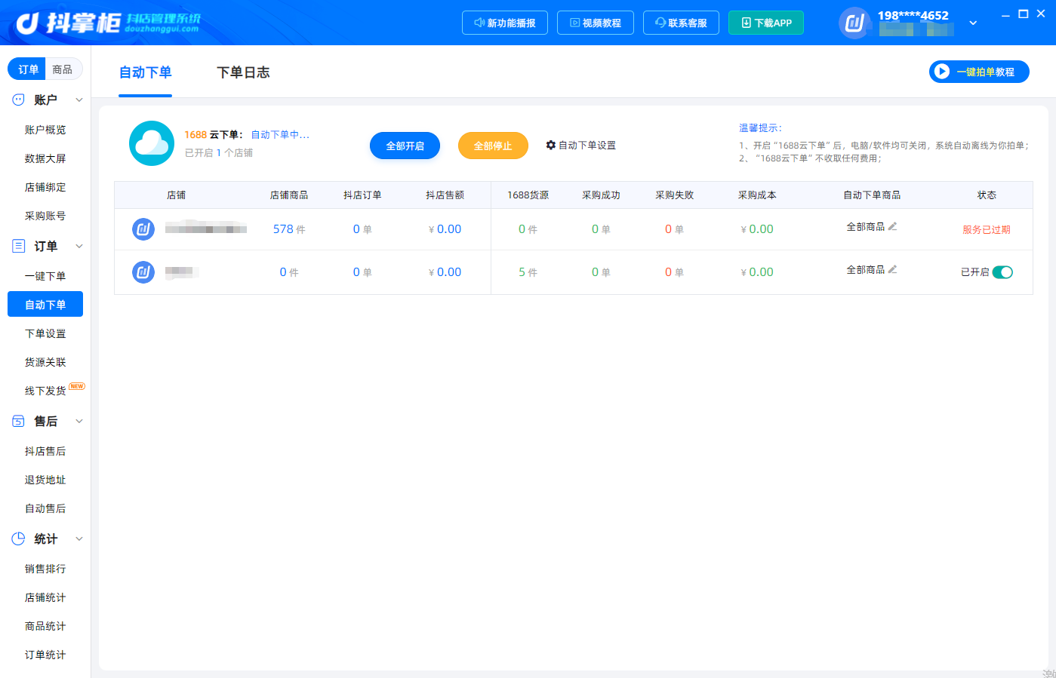Select 采购账号 in sidebar
This screenshot has width=1056, height=678.
45,216
